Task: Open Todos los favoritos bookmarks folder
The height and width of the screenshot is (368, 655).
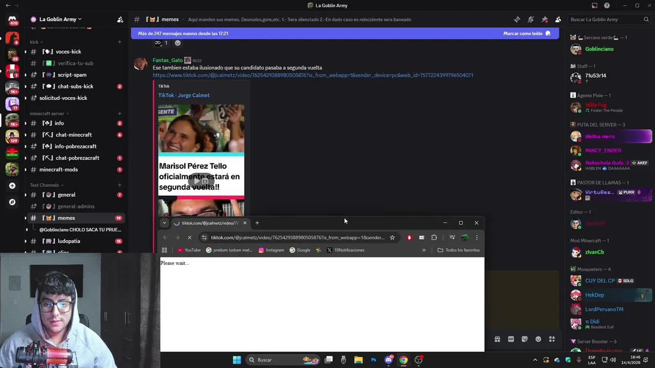Action: tap(458, 250)
